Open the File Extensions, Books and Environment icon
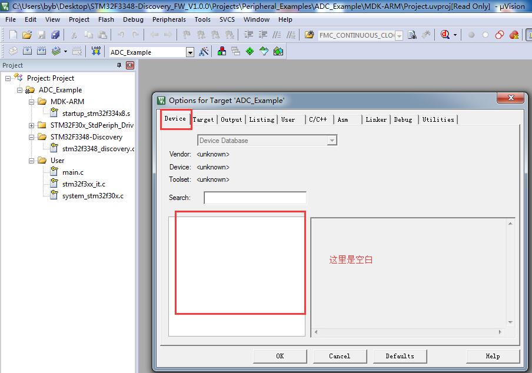 pos(222,52)
